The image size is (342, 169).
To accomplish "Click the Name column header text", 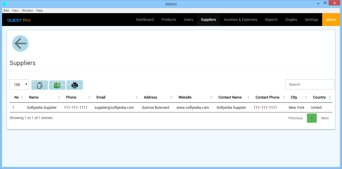I will click(x=34, y=97).
